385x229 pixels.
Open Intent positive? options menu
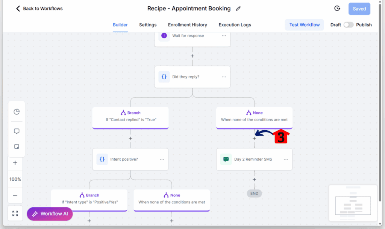pos(162,159)
